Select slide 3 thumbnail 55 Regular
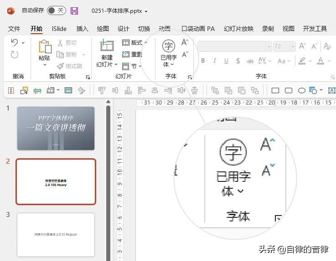Screen dimensions: 336x261 tap(56, 235)
